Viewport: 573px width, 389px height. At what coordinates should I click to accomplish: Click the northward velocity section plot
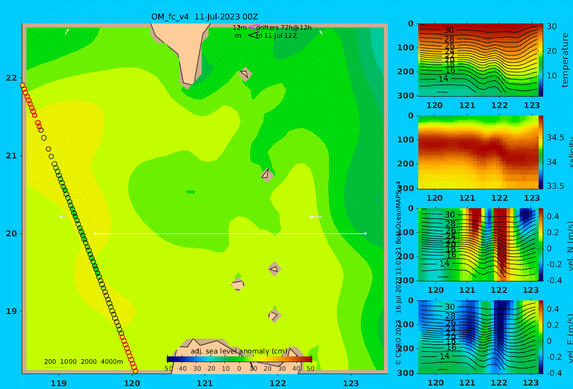pyautogui.click(x=478, y=245)
